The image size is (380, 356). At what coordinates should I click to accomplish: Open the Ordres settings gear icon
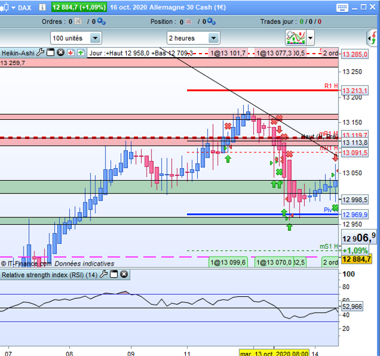pos(101,21)
